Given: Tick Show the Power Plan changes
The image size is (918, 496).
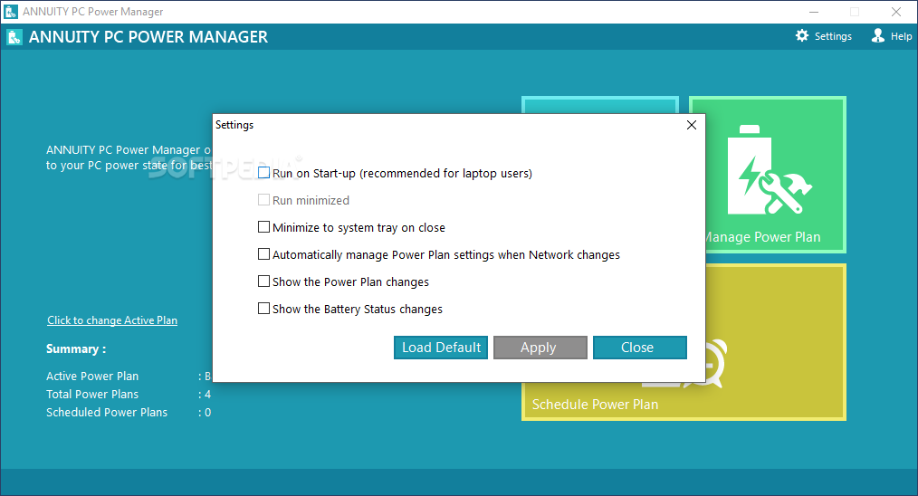Looking at the screenshot, I should (264, 281).
